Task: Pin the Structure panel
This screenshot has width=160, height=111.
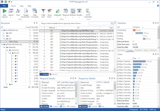Action: point(34,23)
